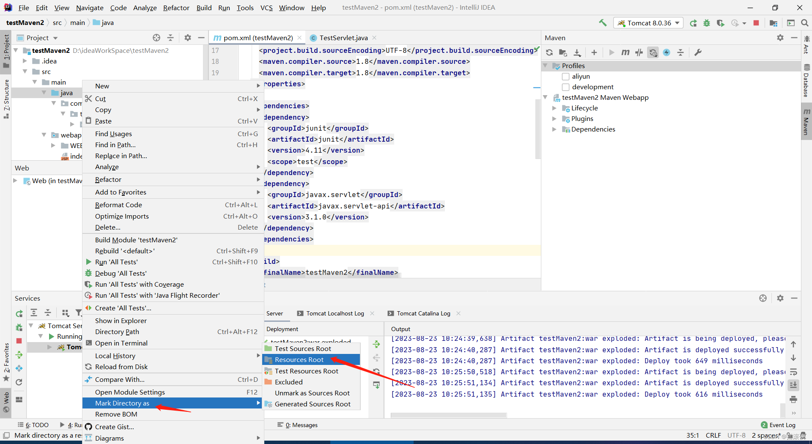Screen dimensions: 812x444
Task: Click the Output console horizontal scrollbar
Action: point(448,415)
